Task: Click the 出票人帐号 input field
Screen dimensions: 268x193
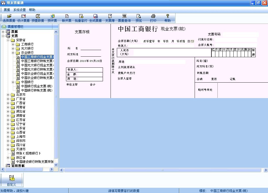Action: [x=235, y=45]
